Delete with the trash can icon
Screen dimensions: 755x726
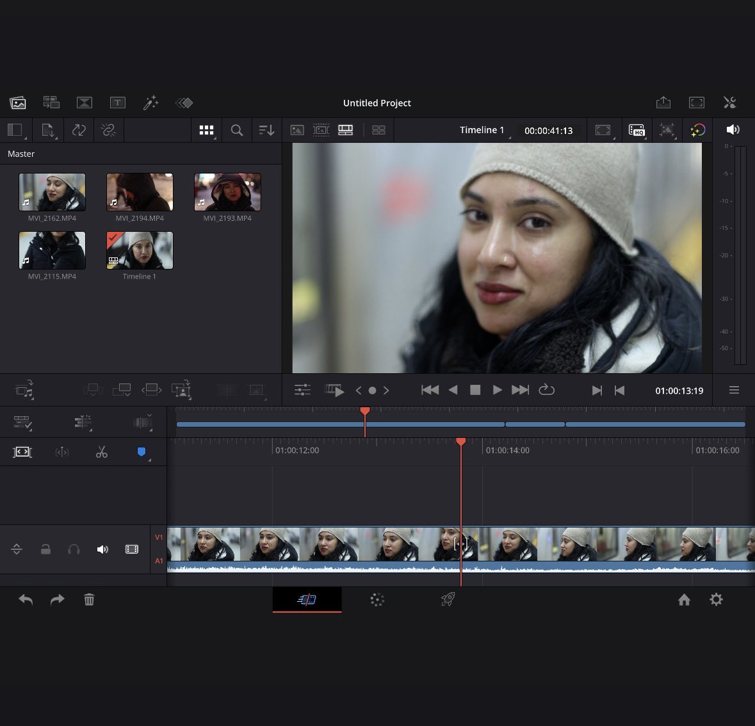click(x=89, y=600)
